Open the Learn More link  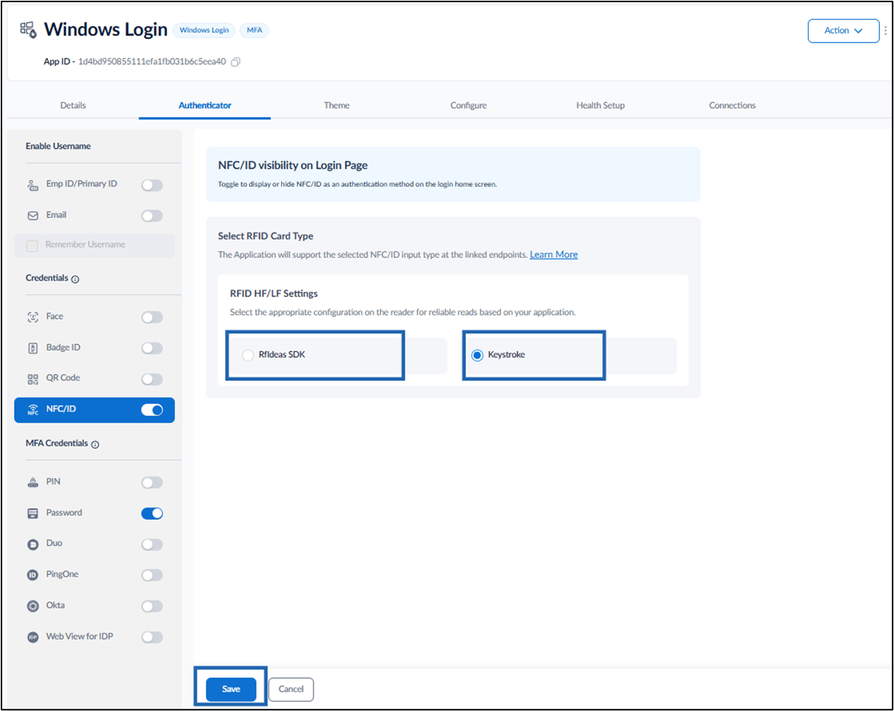click(x=553, y=254)
